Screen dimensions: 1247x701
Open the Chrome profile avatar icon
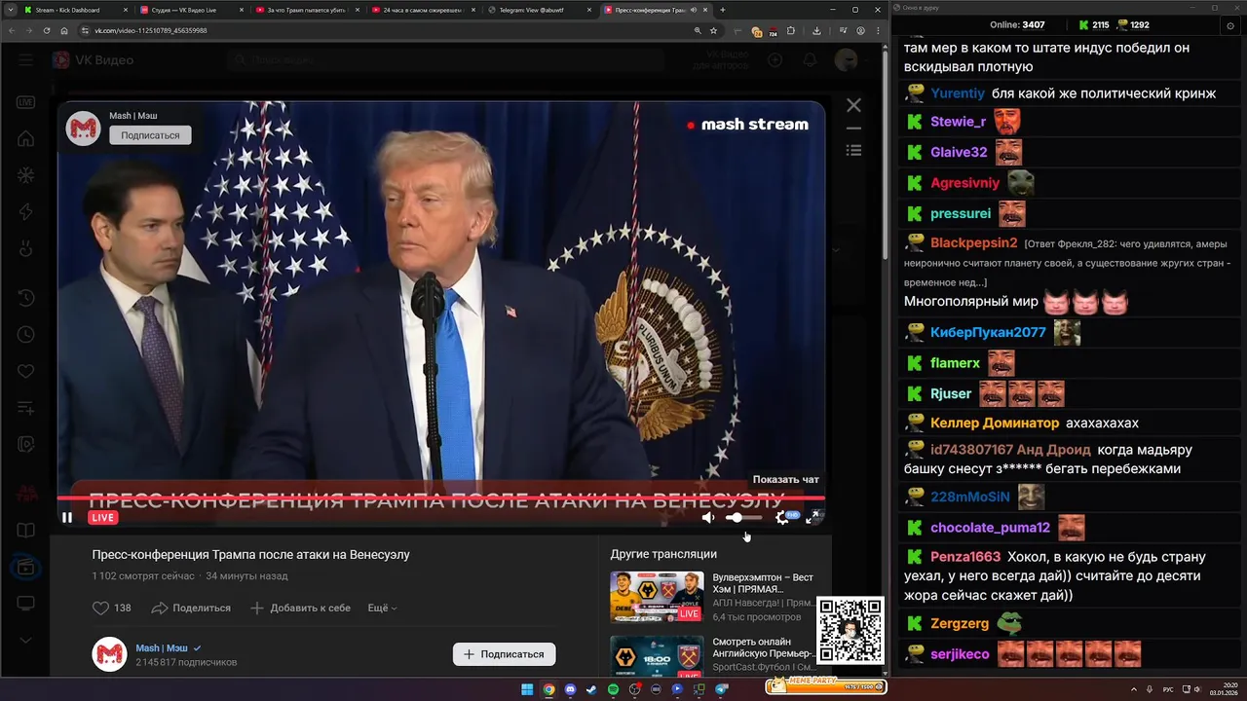tap(860, 30)
